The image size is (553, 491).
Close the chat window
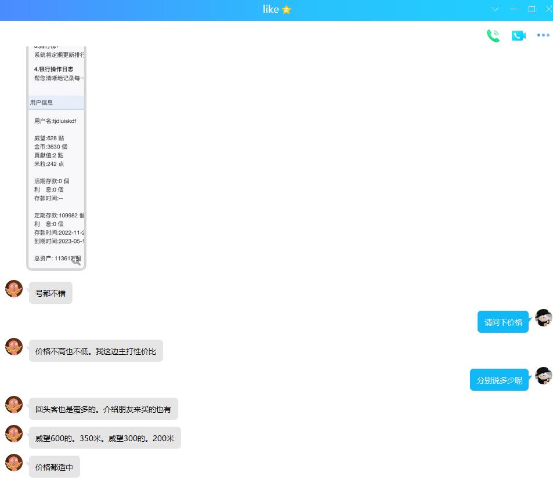point(548,9)
